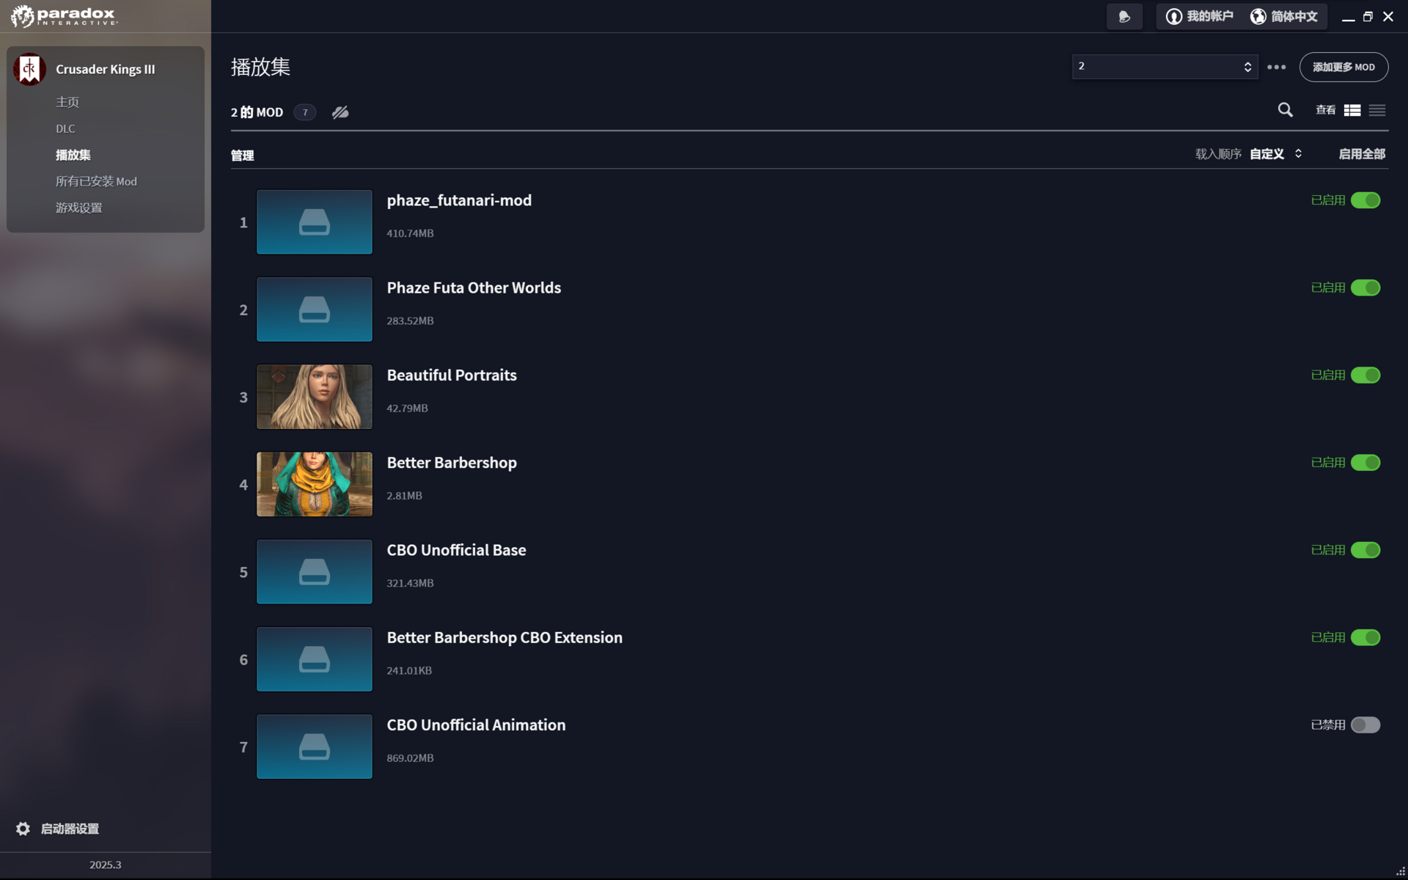Turn off the Better Barbershop toggle
This screenshot has height=880, width=1408.
click(1365, 463)
